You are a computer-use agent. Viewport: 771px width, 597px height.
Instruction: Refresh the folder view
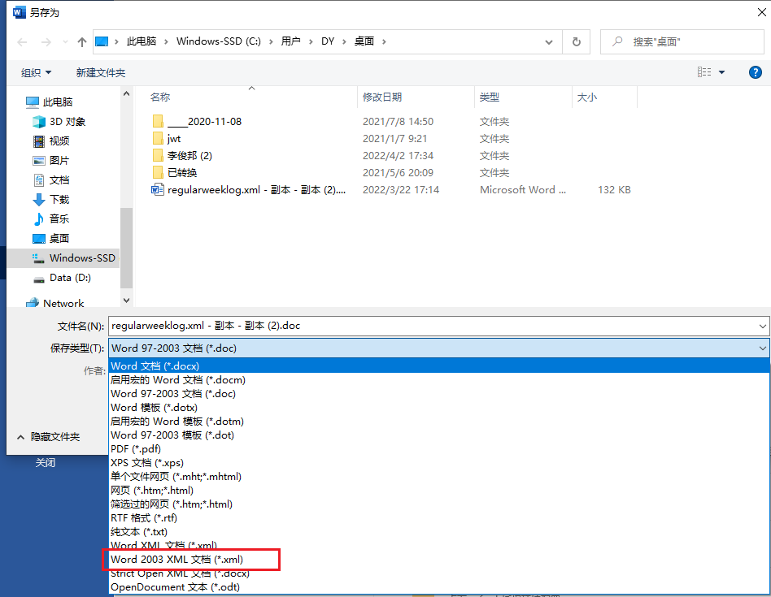point(577,42)
